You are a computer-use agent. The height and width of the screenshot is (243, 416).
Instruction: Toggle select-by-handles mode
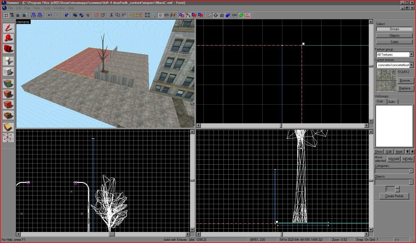[x=148, y=15]
